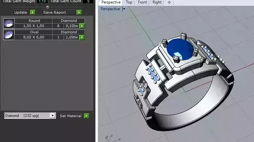Click the green arrow next to Save Report
The width and height of the screenshot is (254, 142).
tap(79, 12)
